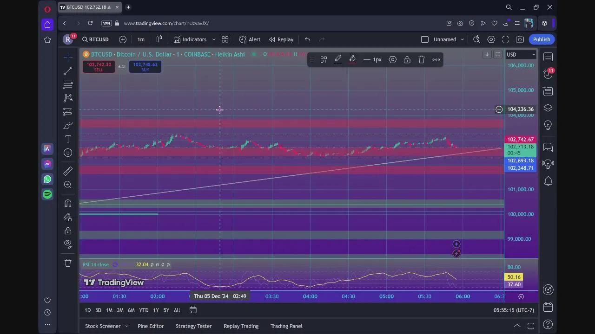
Task: Open the USD currency dropdown
Action: (x=521, y=55)
